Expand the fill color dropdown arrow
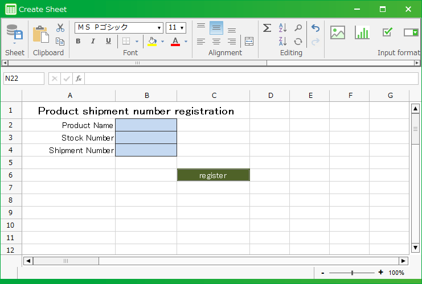Screen dimensions: 422x284 coord(162,42)
